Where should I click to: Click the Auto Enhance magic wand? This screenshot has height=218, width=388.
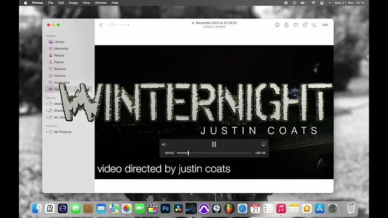[314, 25]
